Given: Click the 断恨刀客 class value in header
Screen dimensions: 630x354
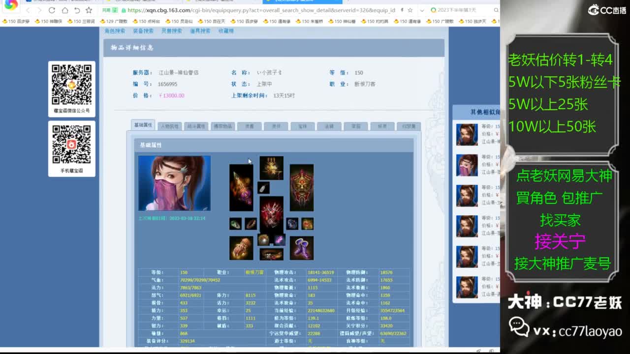Looking at the screenshot, I should tap(365, 84).
